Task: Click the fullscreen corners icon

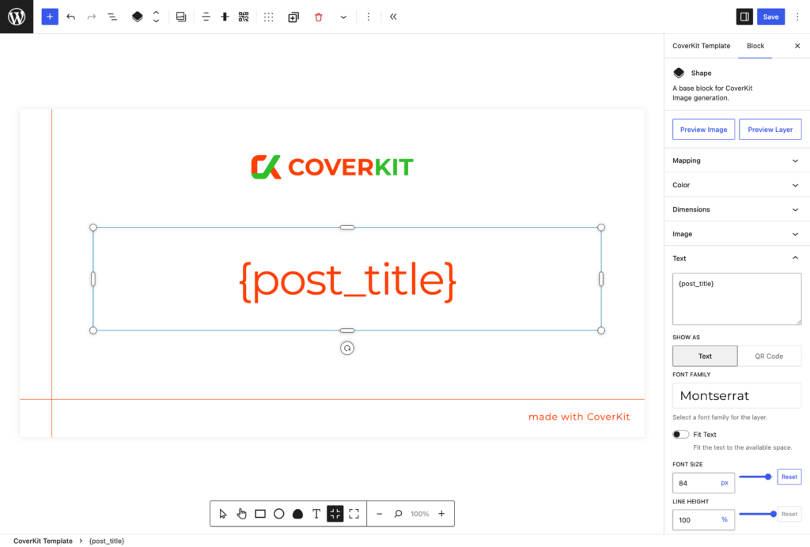Action: coord(354,514)
